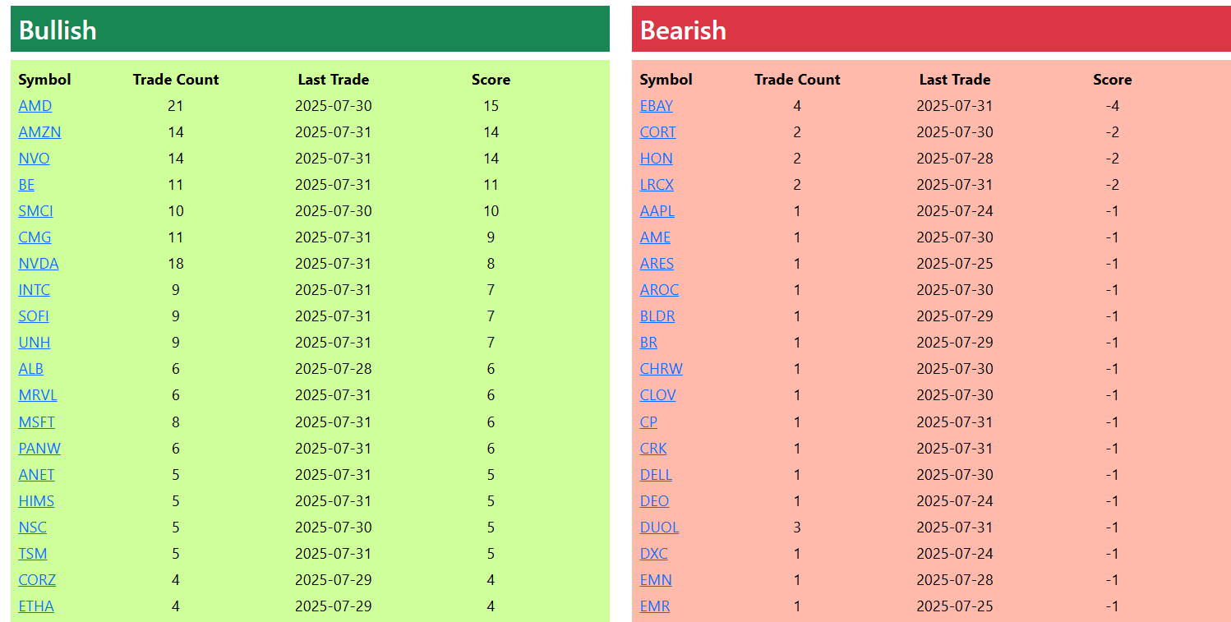This screenshot has width=1231, height=622.
Task: Open the HON symbol link
Action: point(657,159)
